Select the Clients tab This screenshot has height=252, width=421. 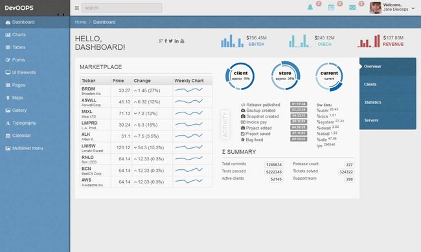coord(388,85)
